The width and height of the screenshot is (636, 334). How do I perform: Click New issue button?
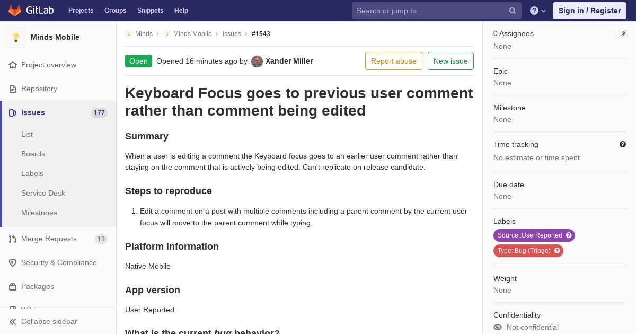pos(450,61)
